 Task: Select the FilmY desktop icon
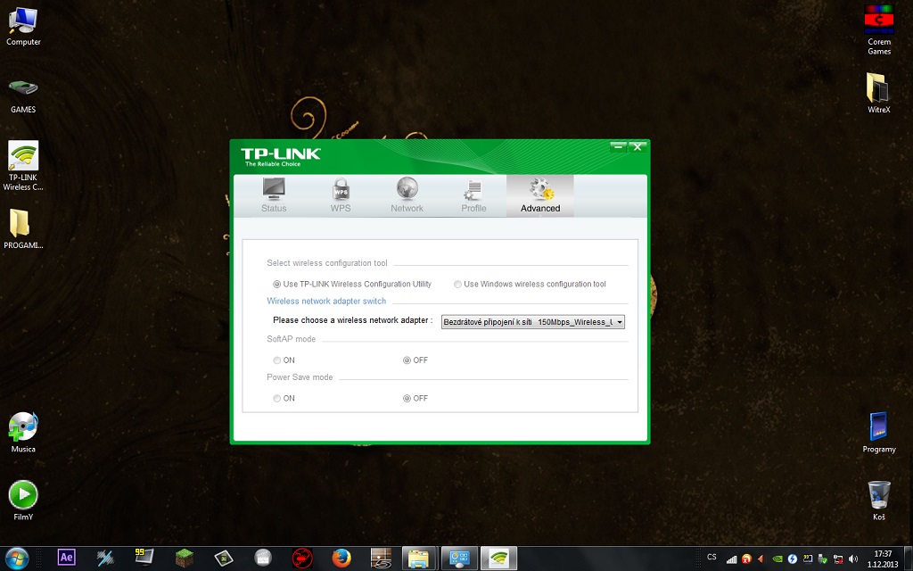click(23, 500)
